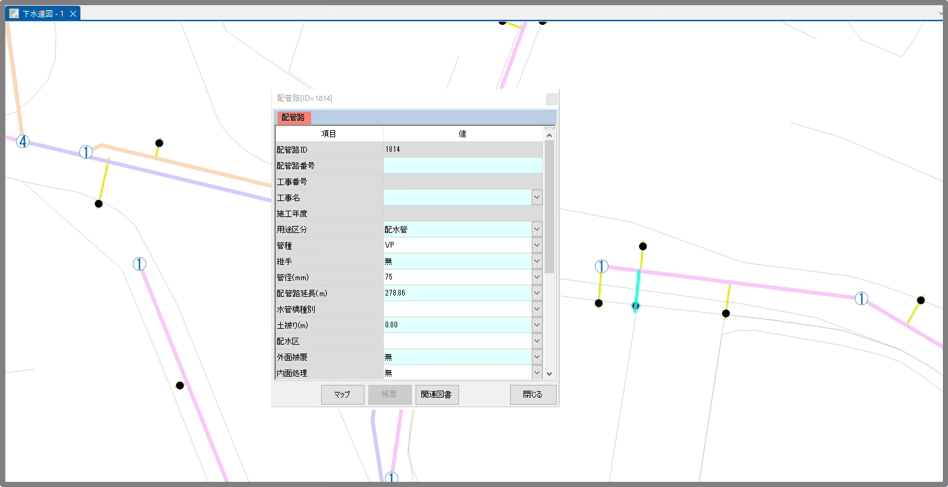The height and width of the screenshot is (487, 948).
Task: Expand the 用途区分 dropdown
Action: (x=537, y=230)
